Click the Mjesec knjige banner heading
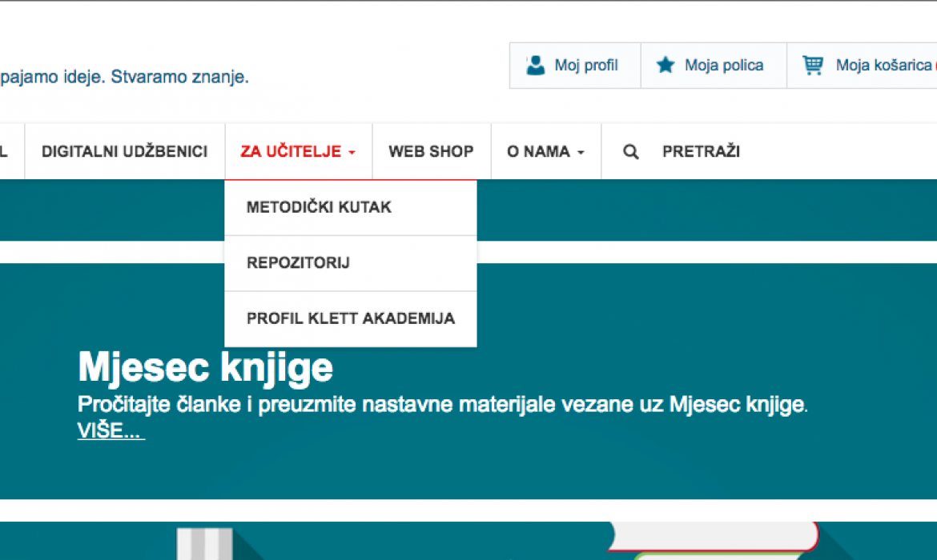Viewport: 937px width, 560px height. 205,368
